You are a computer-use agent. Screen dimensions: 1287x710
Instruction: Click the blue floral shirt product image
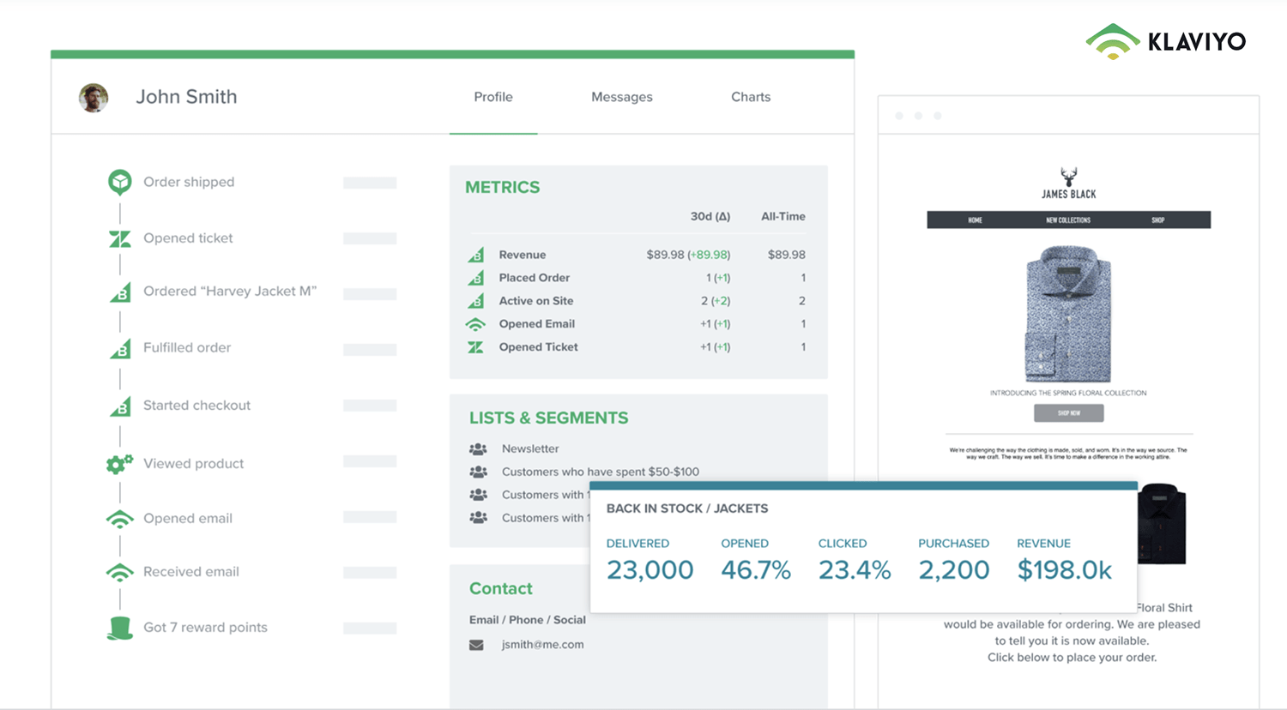tap(1068, 314)
